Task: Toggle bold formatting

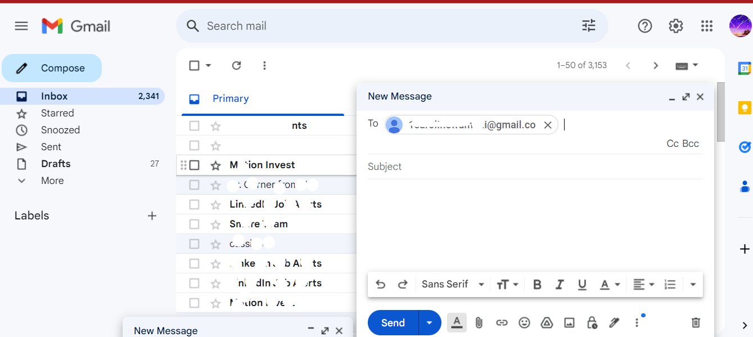Action: click(537, 284)
